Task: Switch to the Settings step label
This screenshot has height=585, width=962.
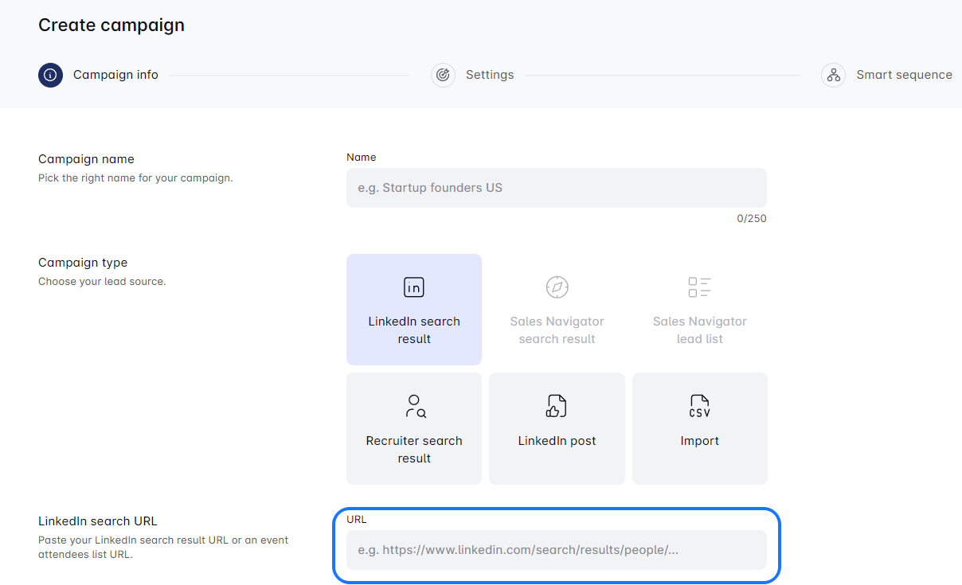Action: (x=490, y=75)
